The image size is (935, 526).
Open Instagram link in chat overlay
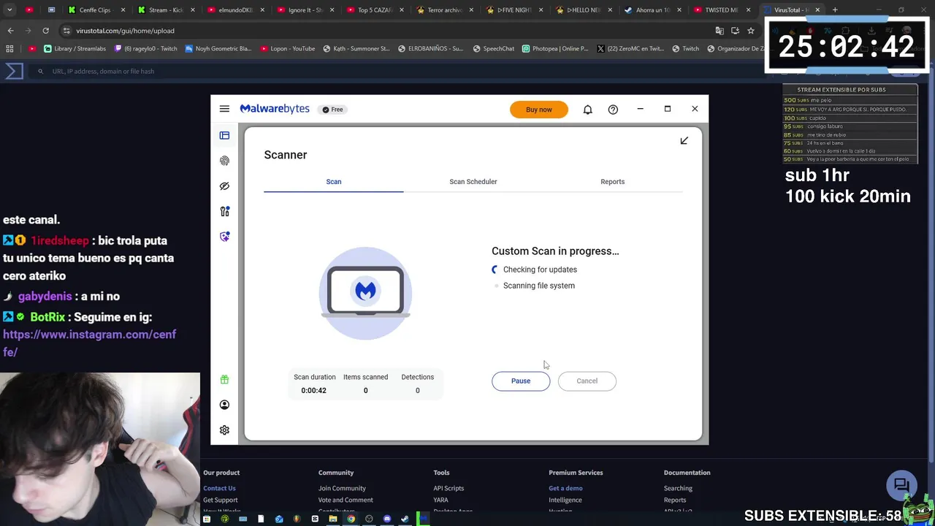89,343
